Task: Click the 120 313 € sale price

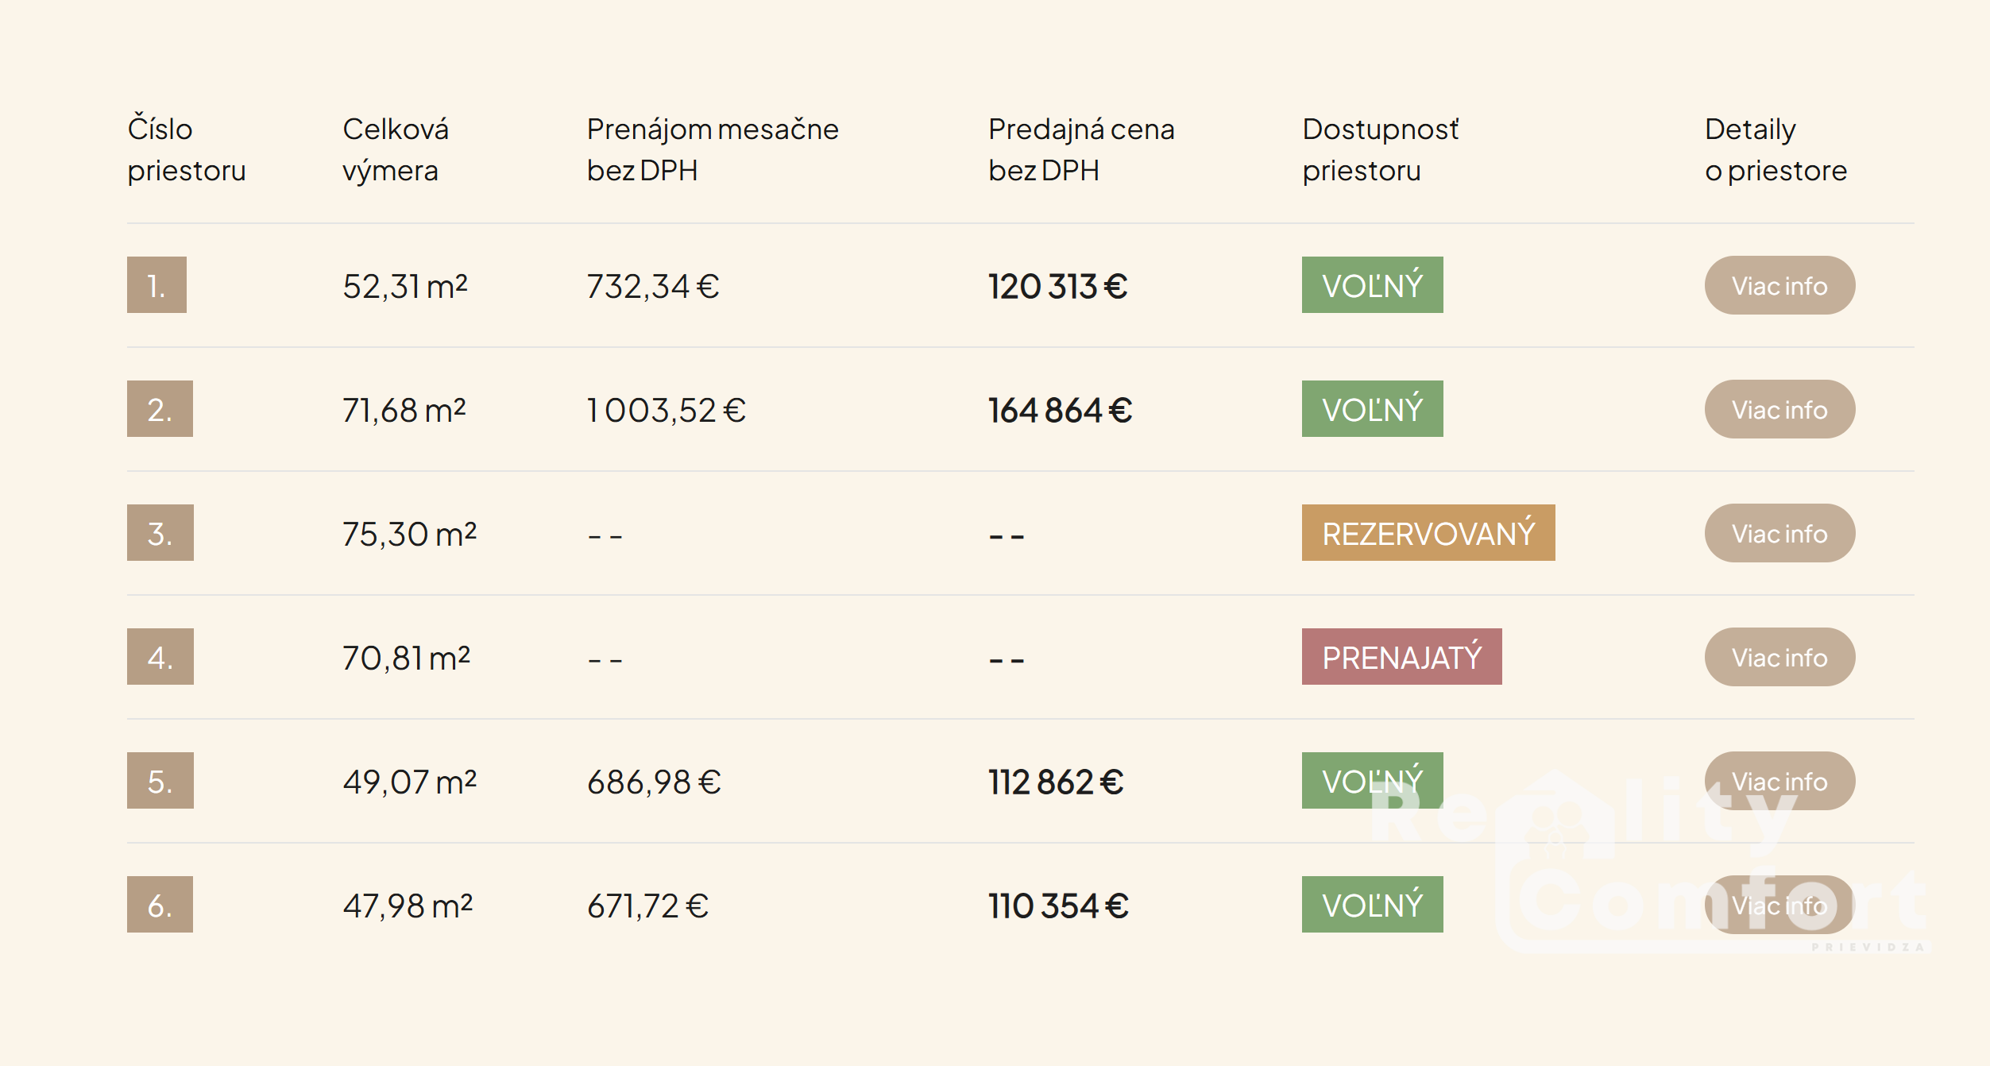Action: tap(1057, 287)
